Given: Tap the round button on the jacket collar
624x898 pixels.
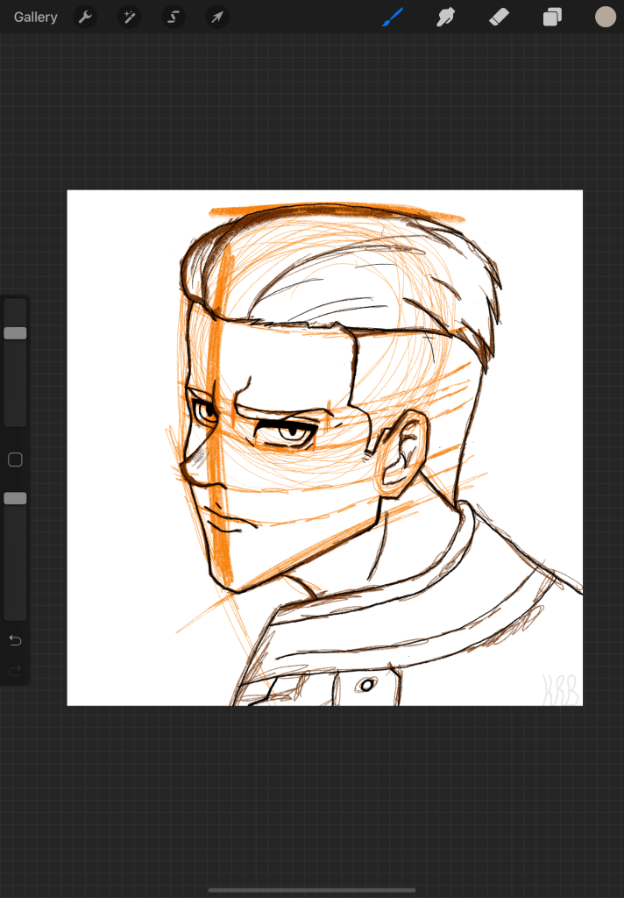Looking at the screenshot, I should (367, 684).
